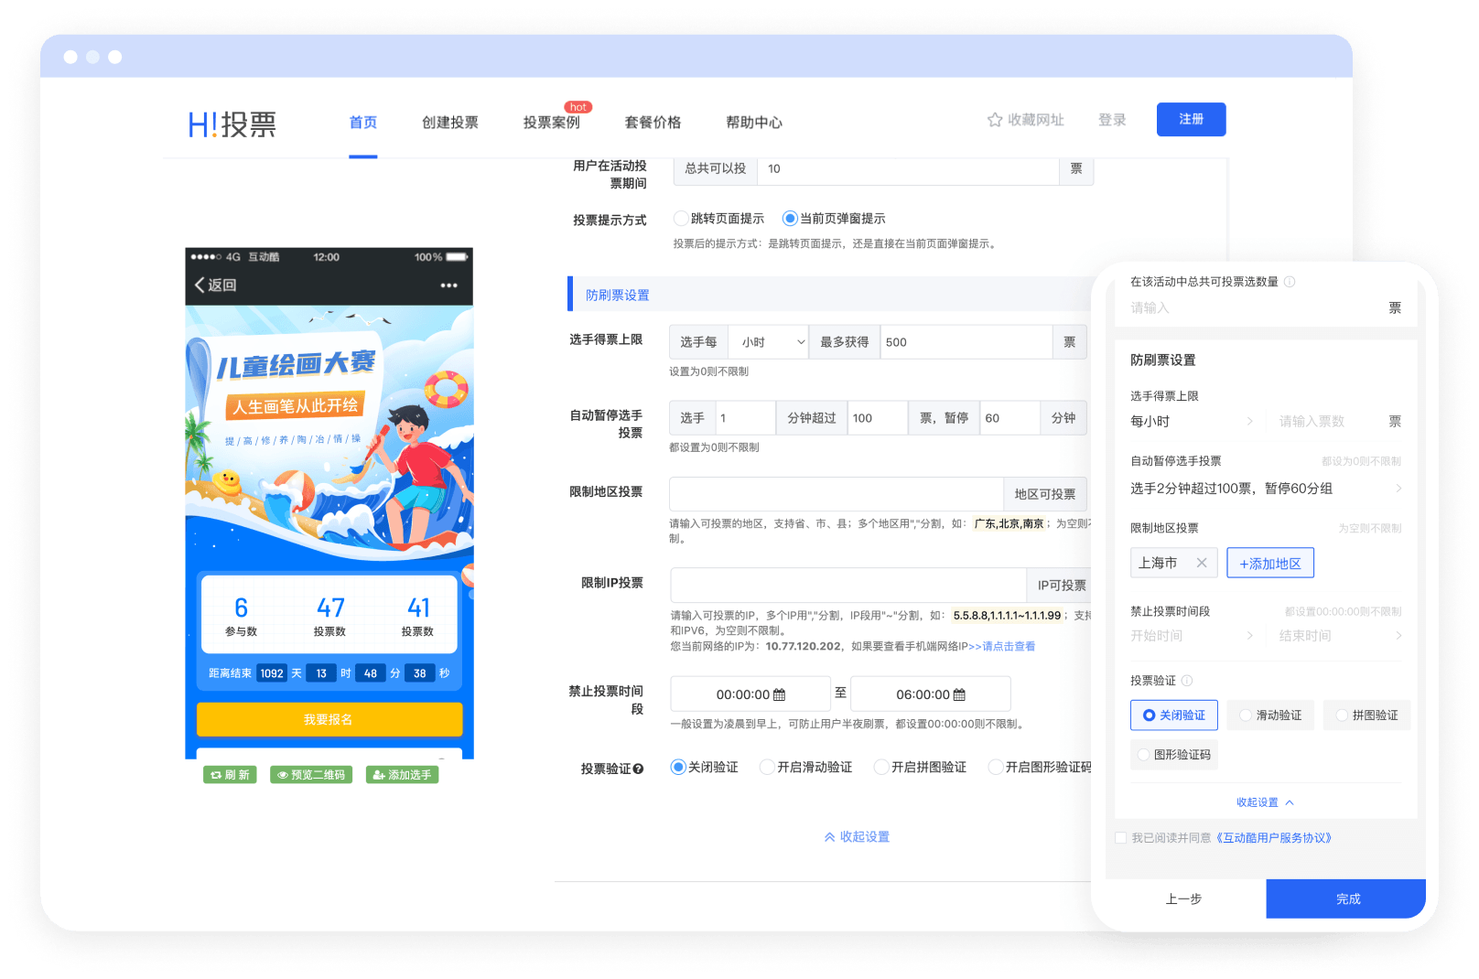The width and height of the screenshot is (1479, 979).
Task: Click +添加地区 button
Action: click(x=1270, y=563)
